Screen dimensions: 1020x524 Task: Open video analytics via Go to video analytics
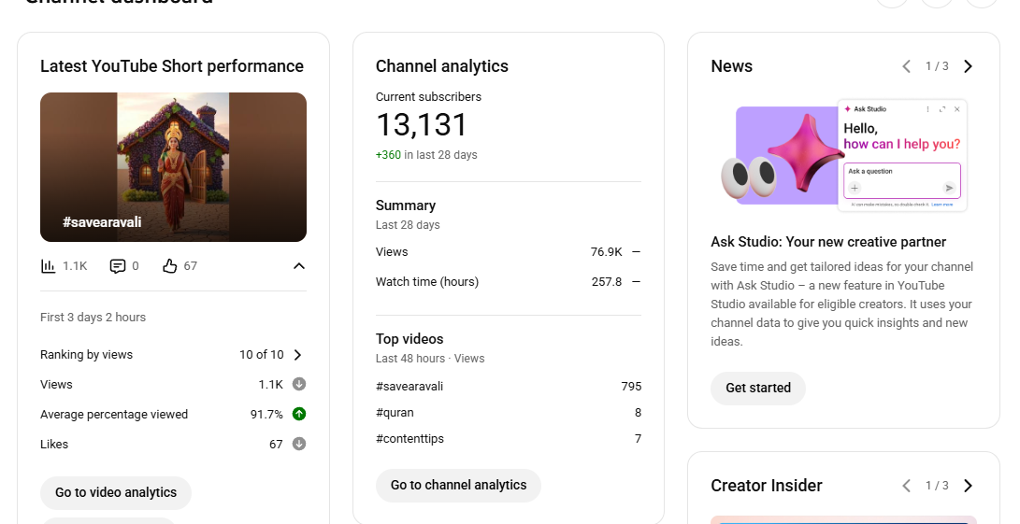click(116, 492)
